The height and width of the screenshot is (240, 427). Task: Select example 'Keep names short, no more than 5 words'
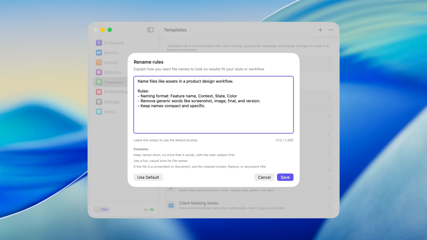point(184,155)
